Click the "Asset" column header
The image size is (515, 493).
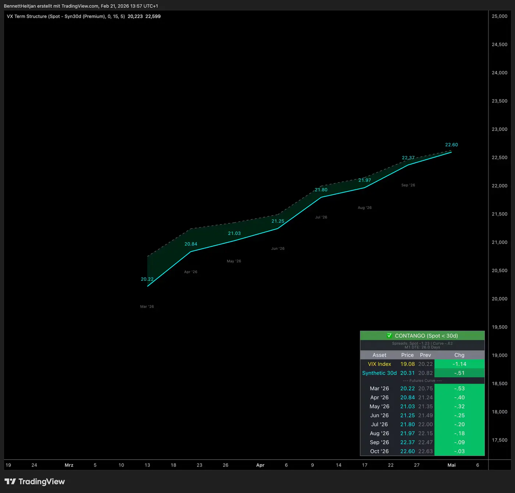click(379, 355)
